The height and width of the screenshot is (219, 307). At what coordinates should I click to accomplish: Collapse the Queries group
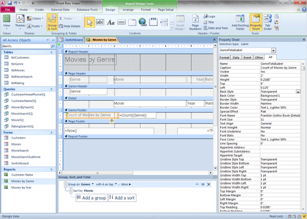51,89
